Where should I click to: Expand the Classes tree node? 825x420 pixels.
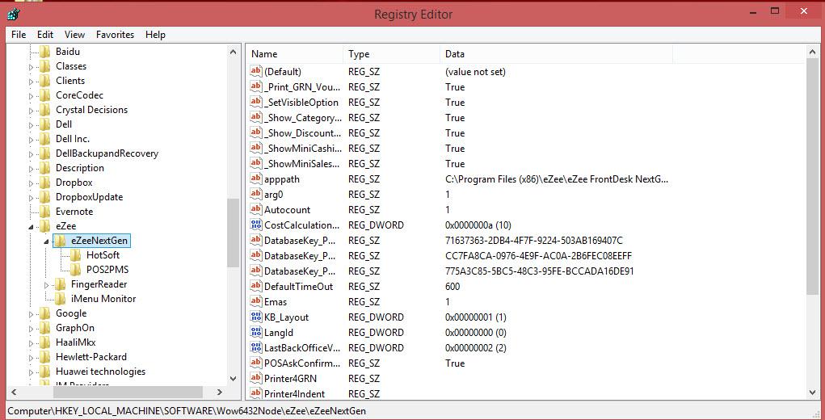click(31, 67)
